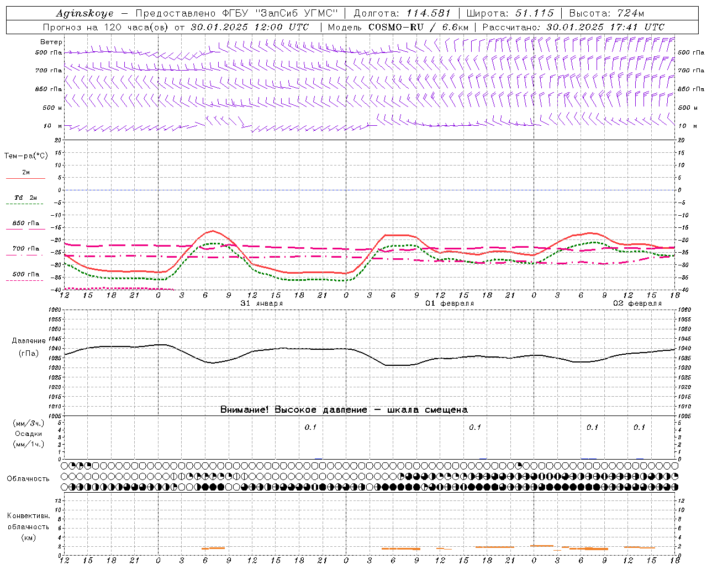Click the Конвективн. convective cloud label
This screenshot has height=565, width=707.
coord(28,516)
